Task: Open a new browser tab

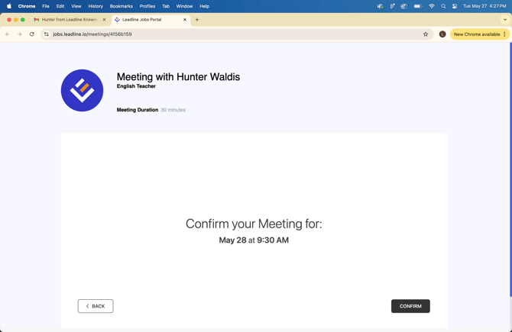Action: [x=197, y=20]
